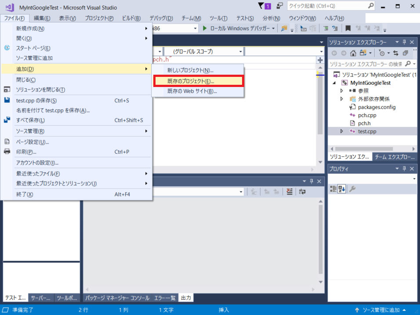
Task: Click the uncomment selected lines icon
Action: [x=335, y=28]
